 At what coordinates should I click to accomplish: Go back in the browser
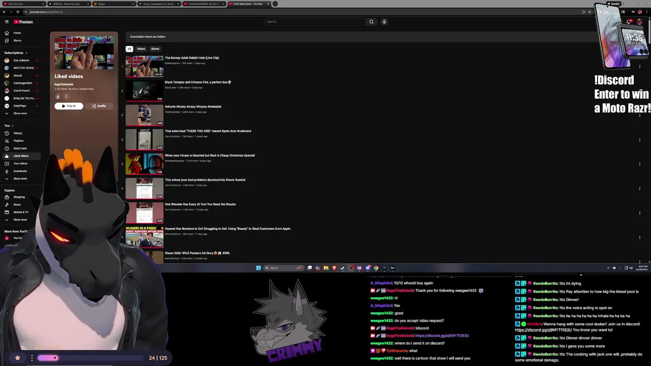[x=4, y=12]
